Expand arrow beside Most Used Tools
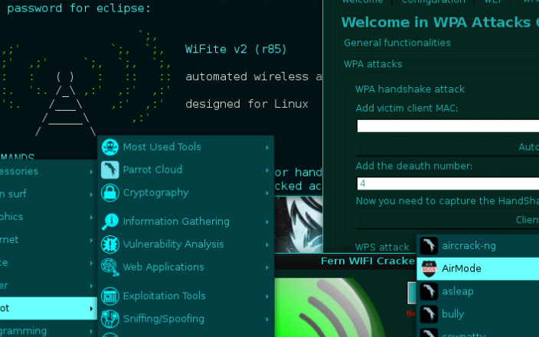The width and height of the screenshot is (539, 337). [x=267, y=147]
